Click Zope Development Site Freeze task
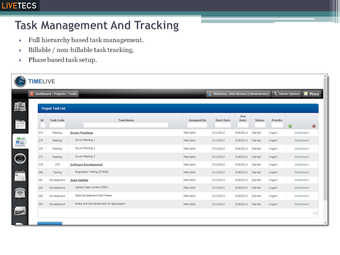This screenshot has width=340, height=255. (x=93, y=195)
